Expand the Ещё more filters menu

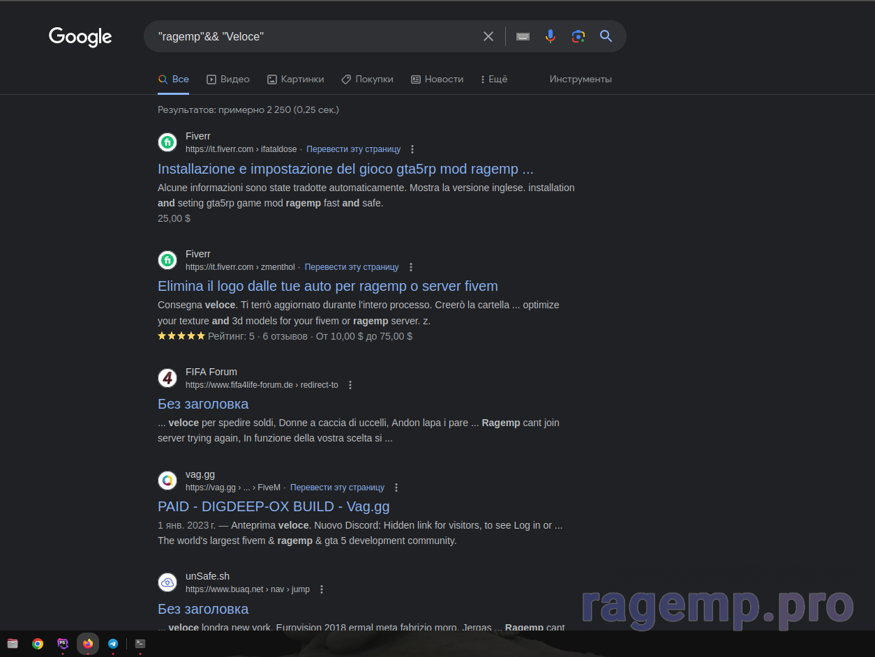[x=494, y=80]
